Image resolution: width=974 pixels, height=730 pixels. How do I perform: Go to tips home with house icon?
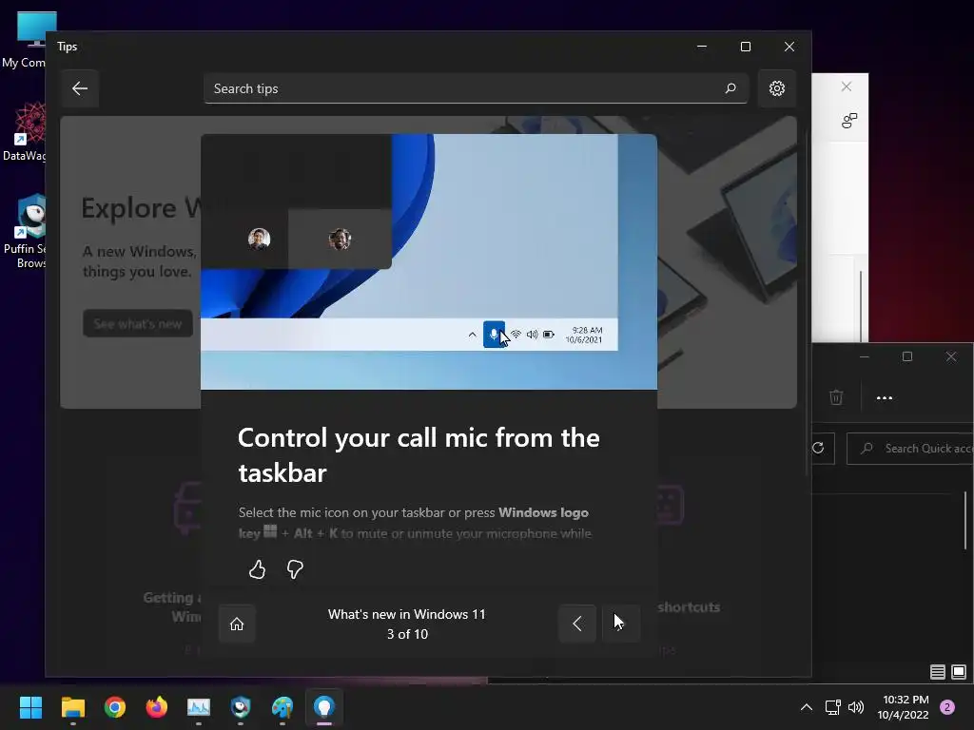click(x=237, y=624)
